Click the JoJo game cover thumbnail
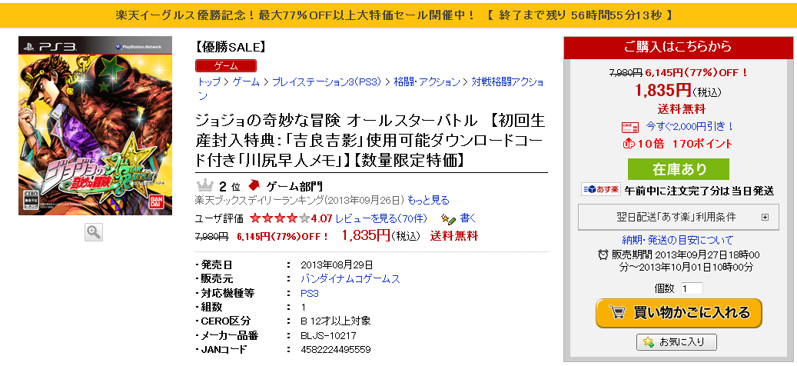This screenshot has width=797, height=366. [x=95, y=125]
